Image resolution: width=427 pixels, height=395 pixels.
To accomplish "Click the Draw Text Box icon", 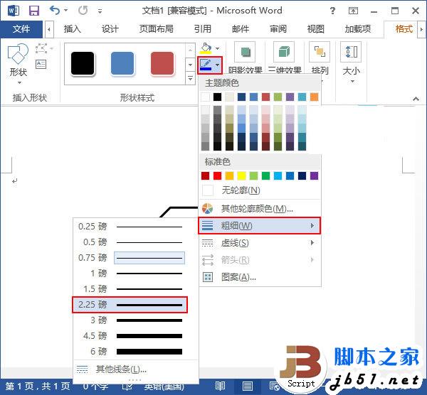I will (x=41, y=65).
